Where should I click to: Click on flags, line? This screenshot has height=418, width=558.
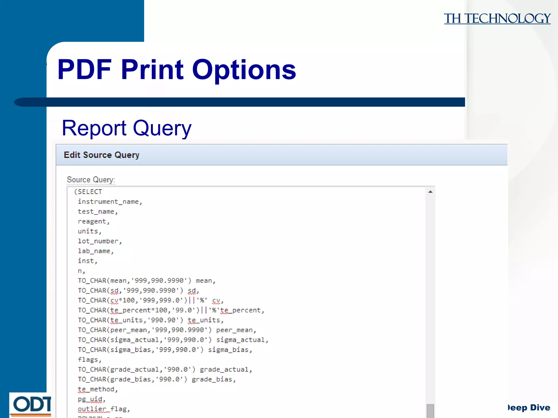[x=90, y=359]
